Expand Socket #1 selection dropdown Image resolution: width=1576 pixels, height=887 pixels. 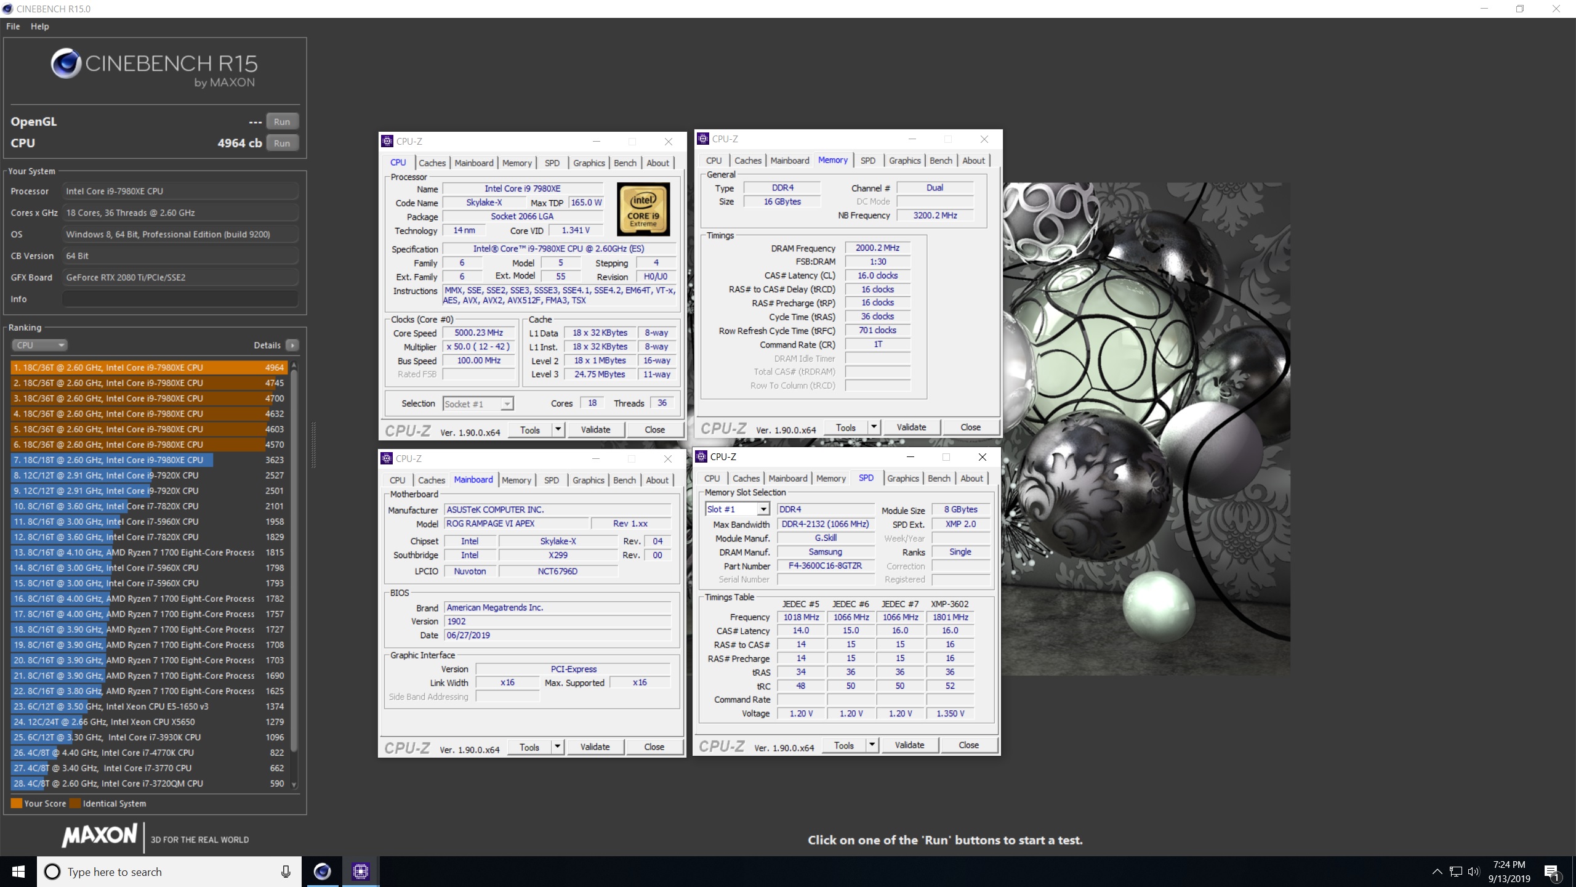click(x=507, y=404)
